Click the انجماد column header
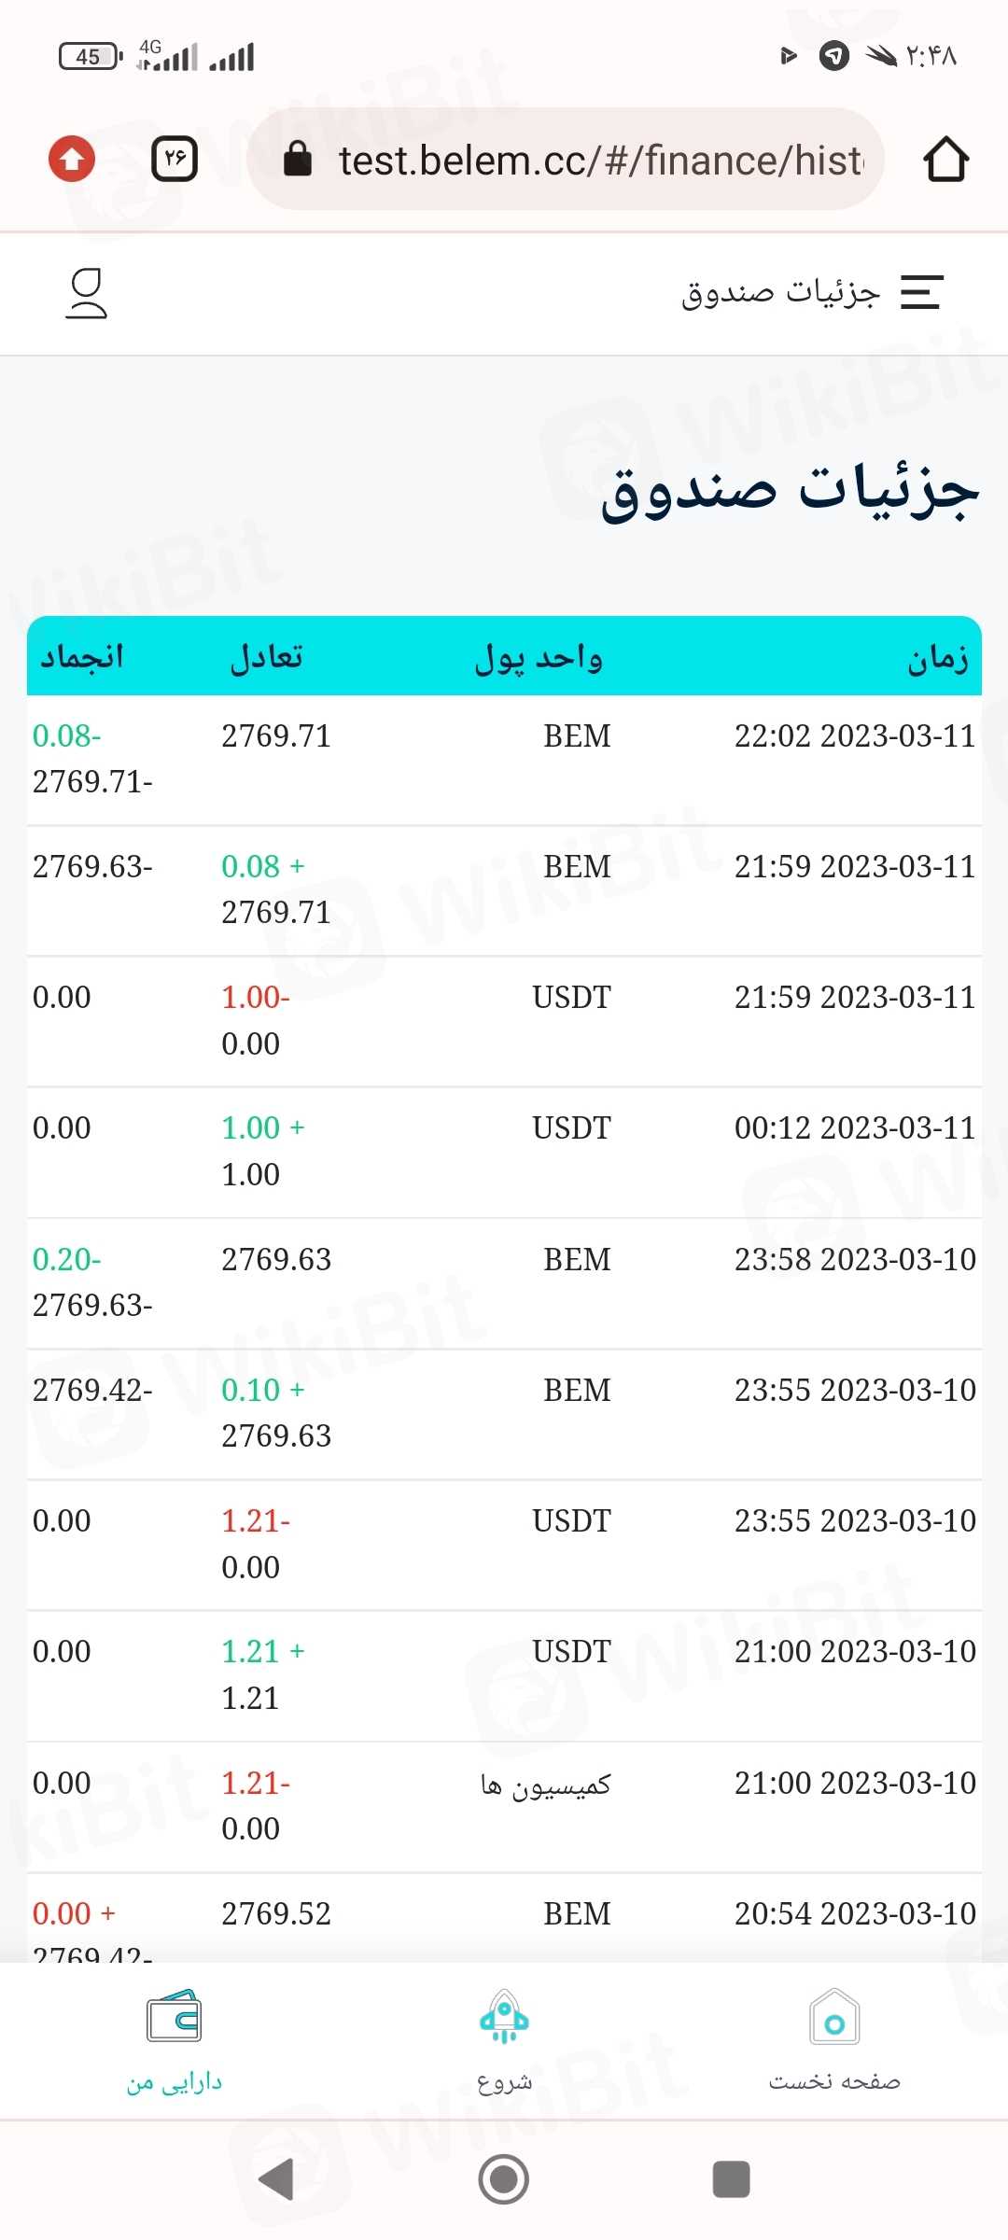 click(x=82, y=658)
